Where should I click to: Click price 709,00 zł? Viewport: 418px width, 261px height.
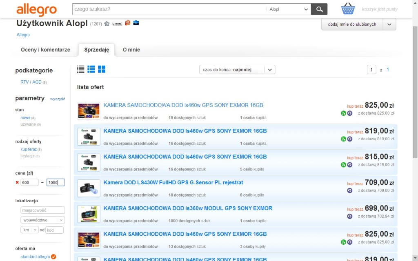tap(379, 182)
